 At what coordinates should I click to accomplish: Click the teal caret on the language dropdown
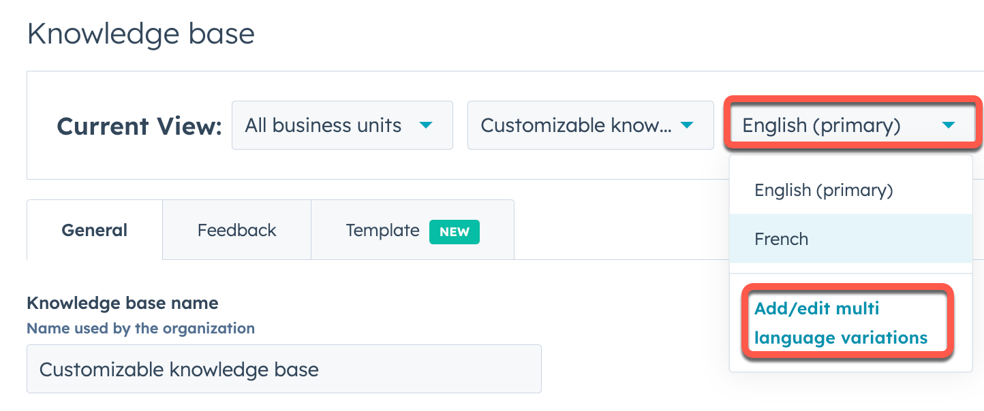950,125
